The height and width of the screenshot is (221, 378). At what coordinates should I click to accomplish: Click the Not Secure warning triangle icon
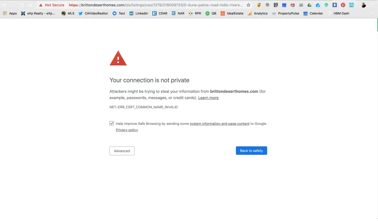(x=41, y=5)
